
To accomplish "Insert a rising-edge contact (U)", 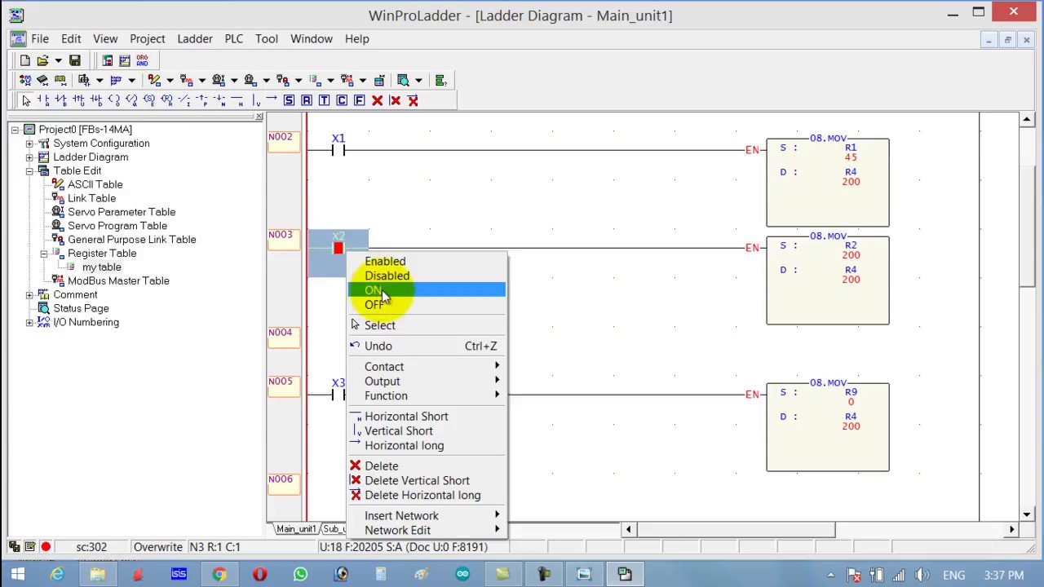I will pos(78,100).
